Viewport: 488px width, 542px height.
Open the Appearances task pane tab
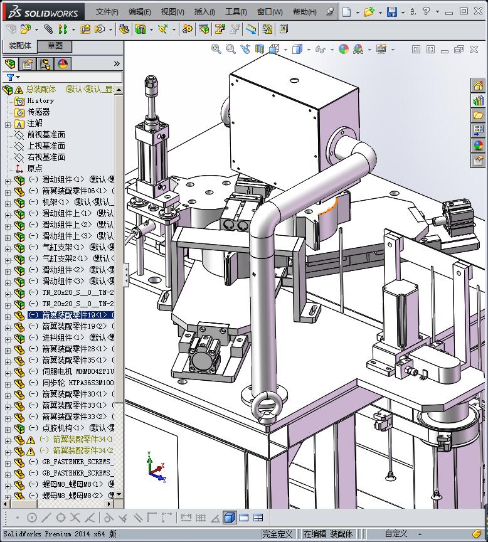tap(479, 146)
